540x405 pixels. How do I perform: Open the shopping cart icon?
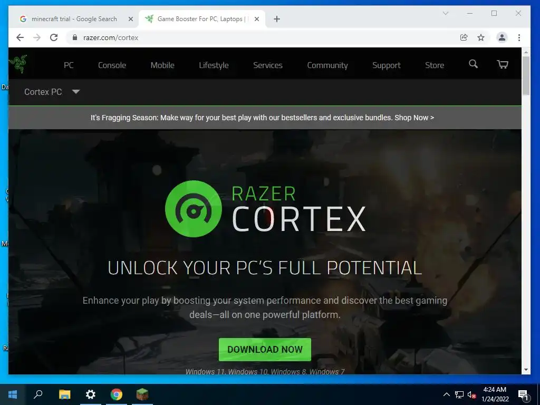coord(503,64)
